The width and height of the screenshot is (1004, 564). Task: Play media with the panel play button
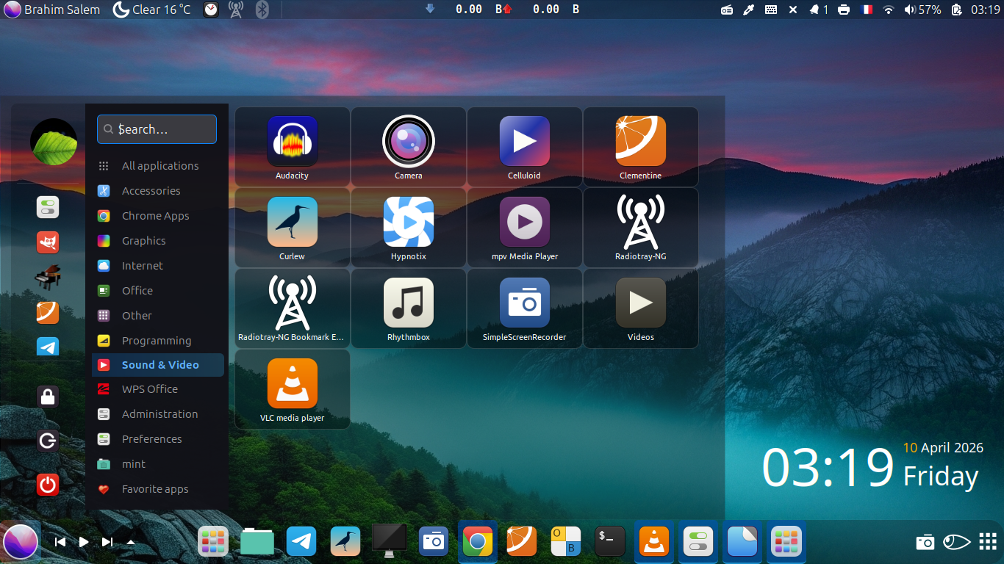pyautogui.click(x=84, y=542)
